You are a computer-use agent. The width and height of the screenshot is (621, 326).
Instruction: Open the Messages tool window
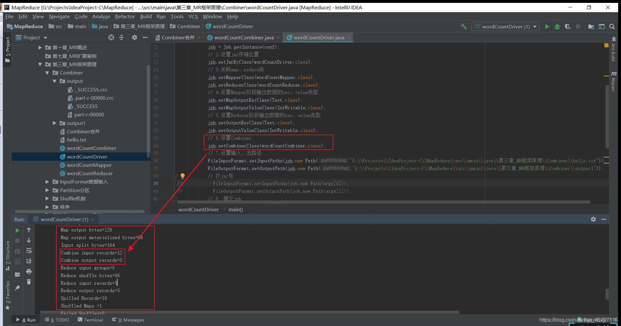click(x=128, y=320)
